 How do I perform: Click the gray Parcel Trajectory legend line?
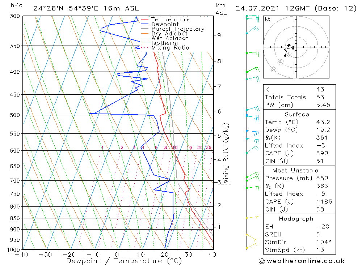(x=144, y=29)
